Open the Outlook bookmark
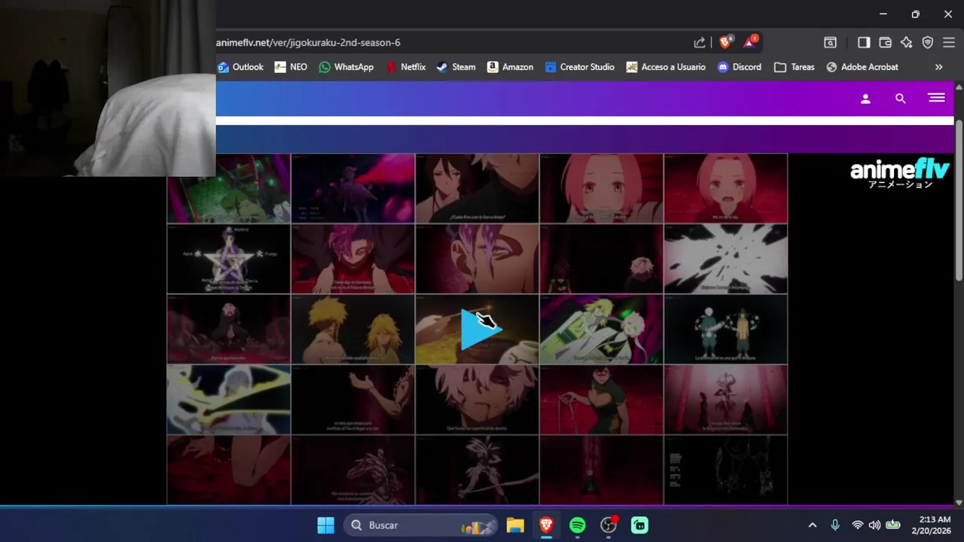The width and height of the screenshot is (964, 542). (x=240, y=67)
